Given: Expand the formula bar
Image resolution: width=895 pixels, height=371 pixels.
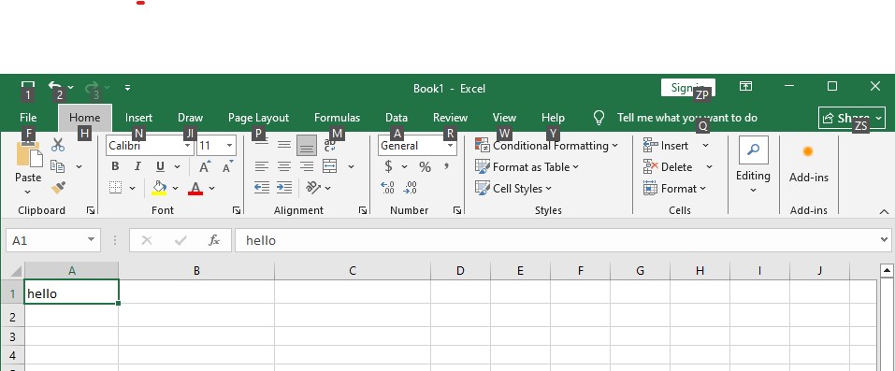Looking at the screenshot, I should 885,240.
